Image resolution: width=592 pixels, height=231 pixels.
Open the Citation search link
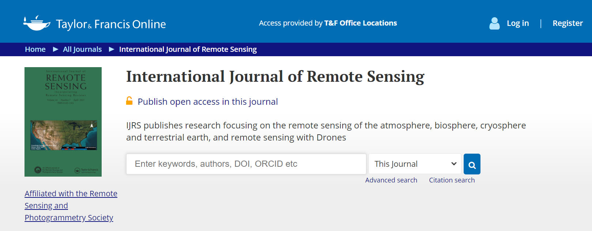point(452,180)
